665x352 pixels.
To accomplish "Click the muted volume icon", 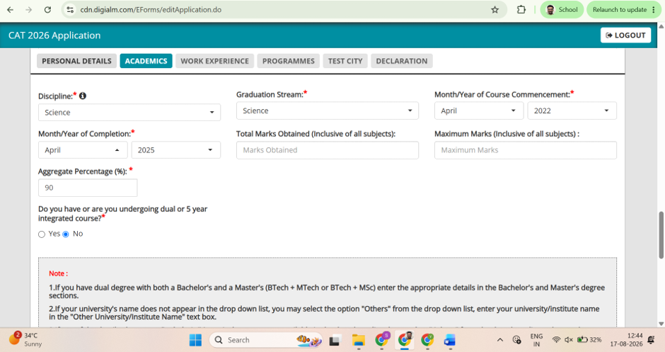I will (x=569, y=340).
